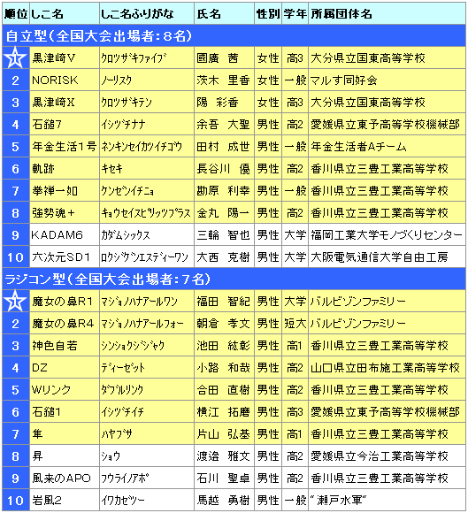Click the 自立型 section heading row
Viewport: 468px width, 513px height.
[x=234, y=35]
